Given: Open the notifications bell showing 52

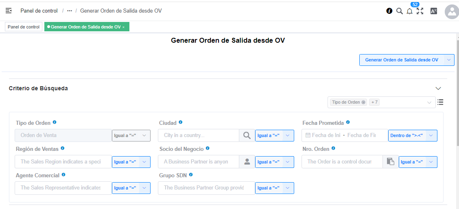Looking at the screenshot, I should click(x=410, y=11).
